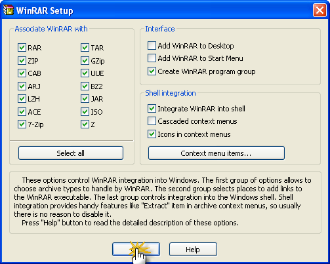Toggle the UUE checkbox
The height and width of the screenshot is (264, 330).
click(85, 73)
